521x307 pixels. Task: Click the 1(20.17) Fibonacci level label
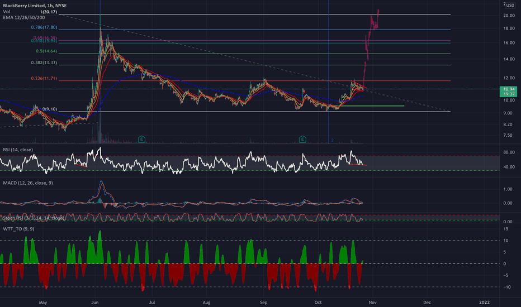coord(49,12)
